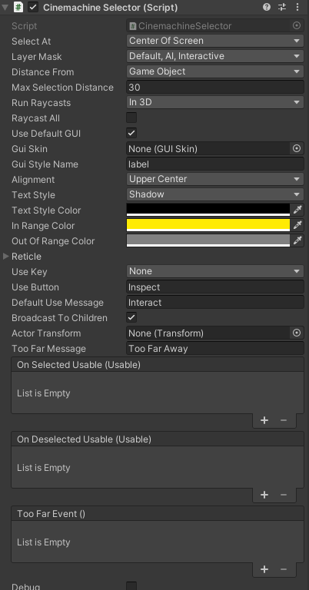Viewport: 309px width, 590px height.
Task: Open component three-dot options menu
Action: [x=297, y=7]
